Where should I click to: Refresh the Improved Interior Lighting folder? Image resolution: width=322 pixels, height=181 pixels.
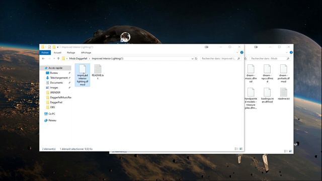click(x=196, y=59)
